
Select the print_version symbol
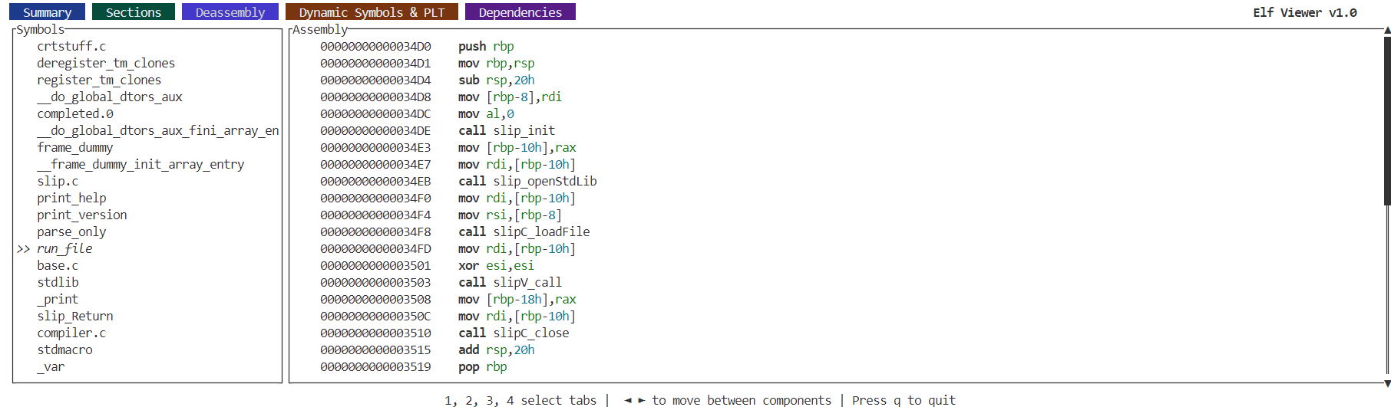82,215
